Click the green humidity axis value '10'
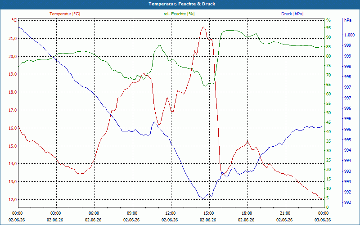This screenshot has height=225, width=360. (328, 189)
